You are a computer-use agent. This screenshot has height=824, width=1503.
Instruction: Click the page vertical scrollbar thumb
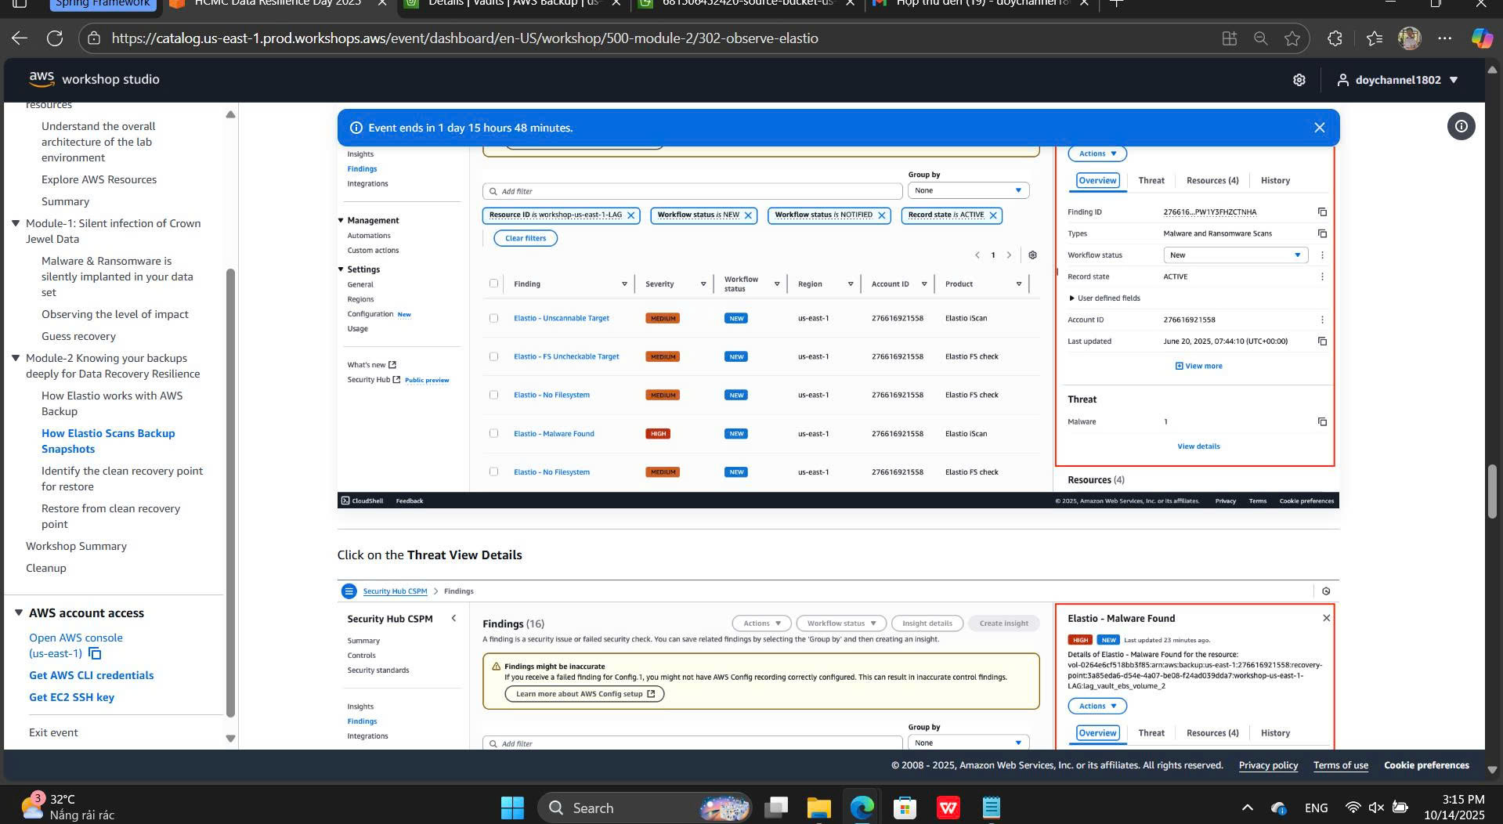pos(1492,491)
